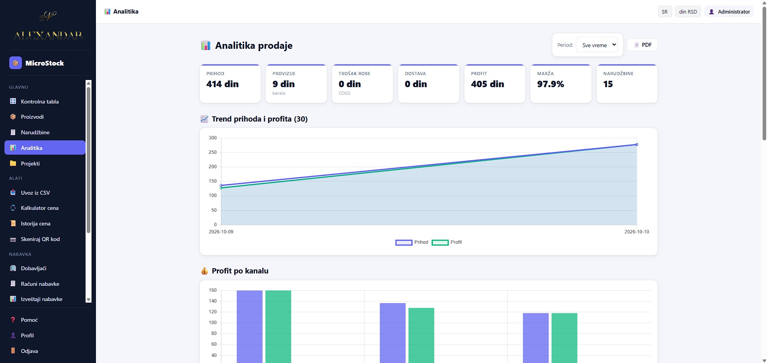Click the Izveštaji nabavke chart icon

(13, 299)
